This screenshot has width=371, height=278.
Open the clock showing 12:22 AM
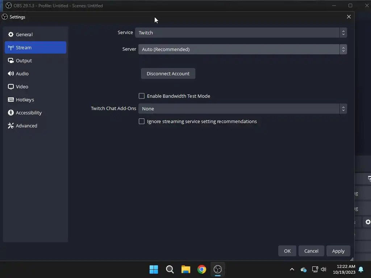click(x=344, y=269)
